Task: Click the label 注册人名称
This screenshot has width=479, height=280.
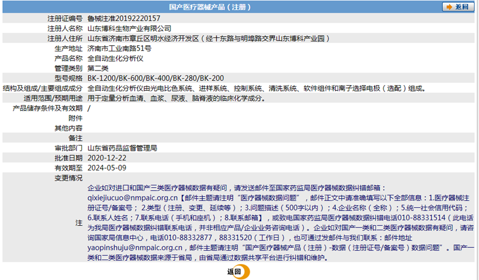Action: tap(65, 28)
